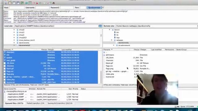198x111 pixels.
Task: Click the Password input field
Action: point(67,7)
